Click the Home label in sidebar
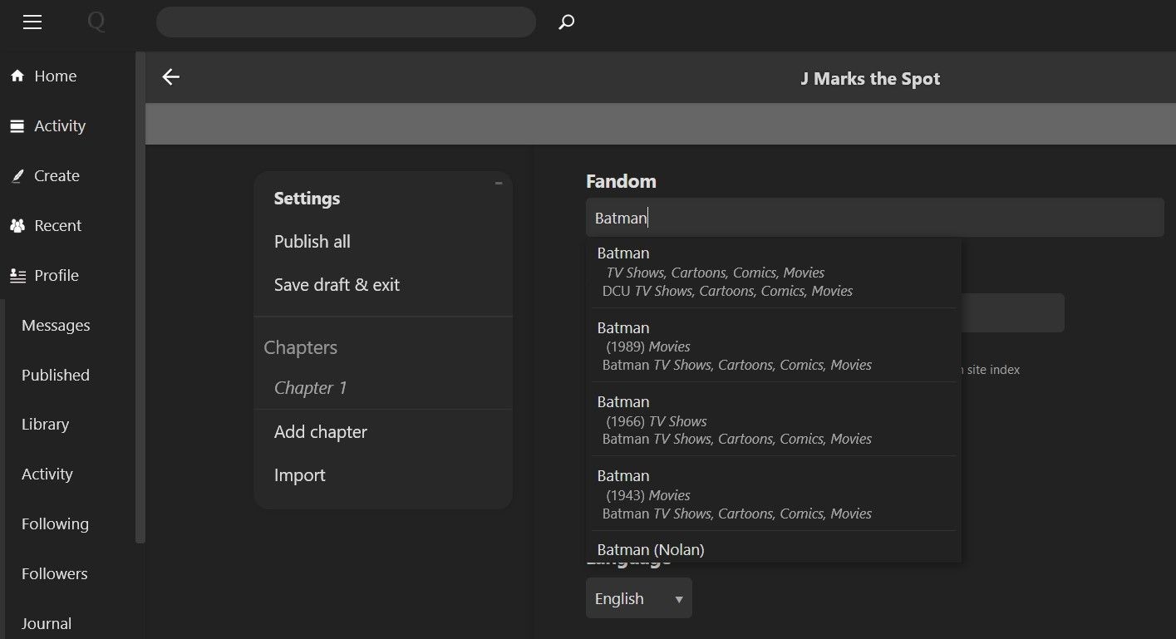The height and width of the screenshot is (639, 1176). (x=56, y=76)
